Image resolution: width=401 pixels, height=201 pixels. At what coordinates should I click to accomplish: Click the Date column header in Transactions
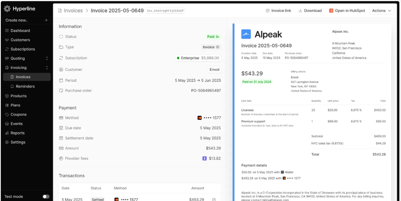pos(65,188)
